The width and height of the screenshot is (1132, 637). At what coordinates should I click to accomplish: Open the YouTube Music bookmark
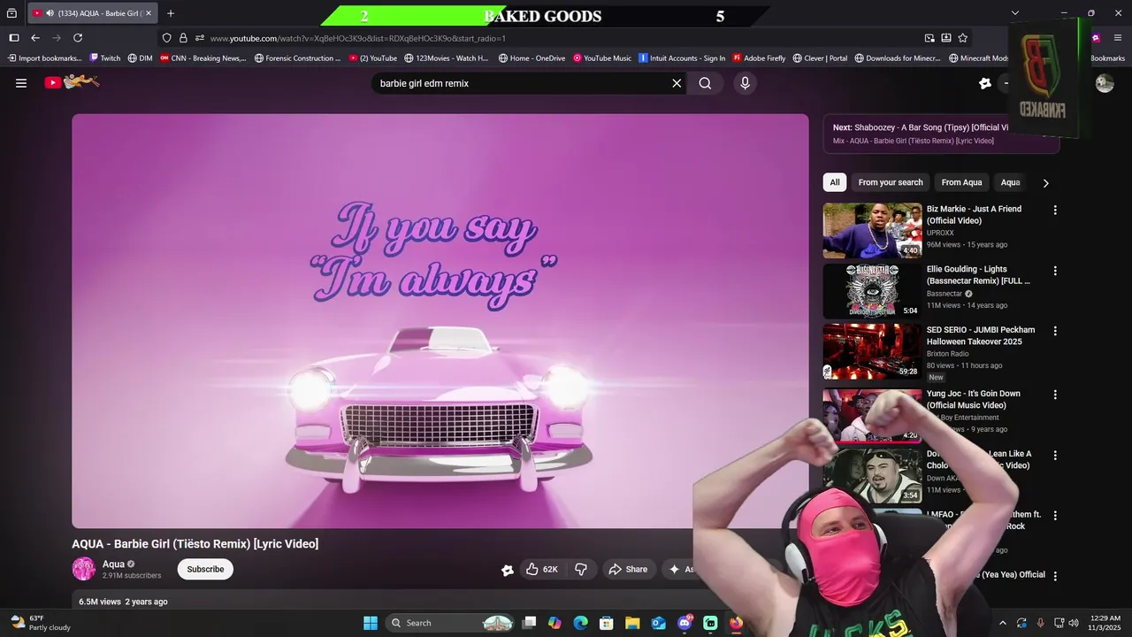[602, 58]
